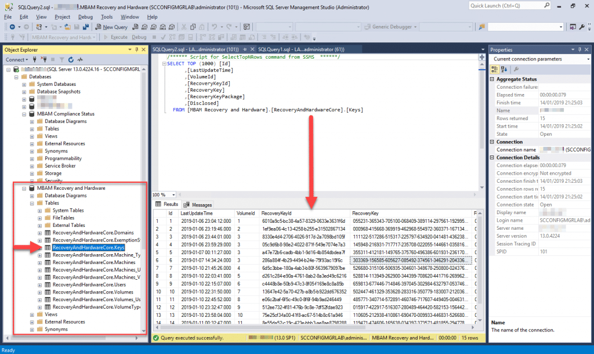Refresh the Object Explorer tree
The image size is (594, 354).
coord(71,59)
